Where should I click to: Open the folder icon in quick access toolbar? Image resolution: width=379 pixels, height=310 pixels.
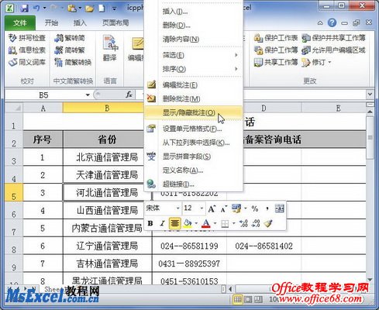coord(89,9)
